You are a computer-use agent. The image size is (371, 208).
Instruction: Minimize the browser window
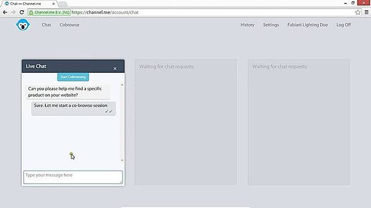[345, 3]
